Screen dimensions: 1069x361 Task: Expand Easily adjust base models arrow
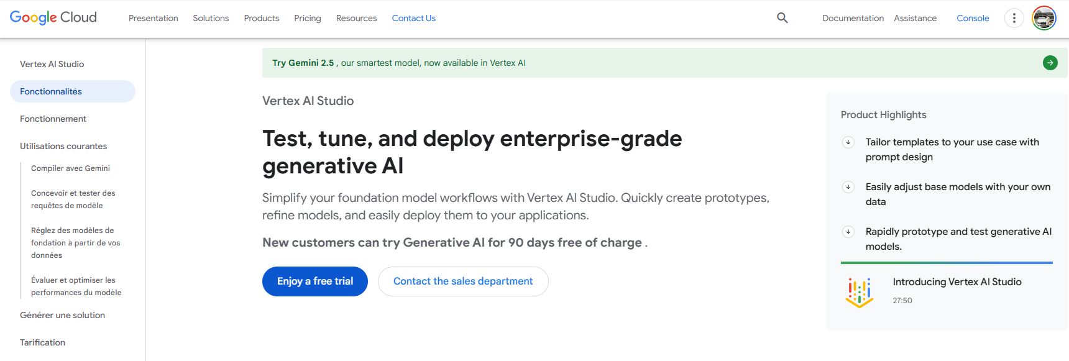coord(848,187)
